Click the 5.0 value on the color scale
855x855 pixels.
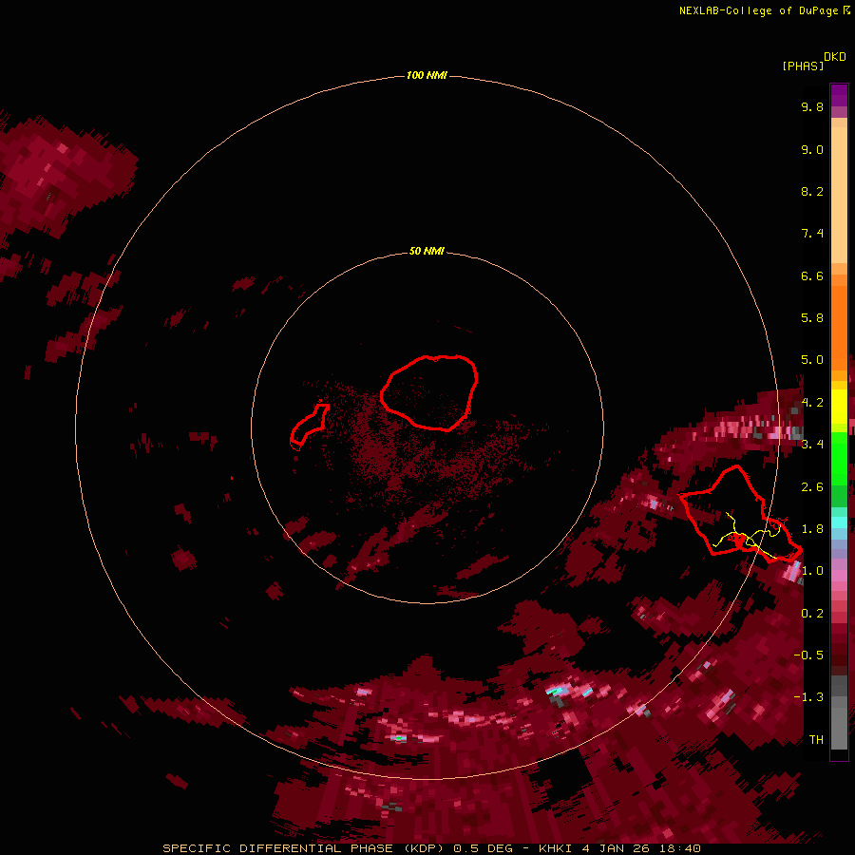(x=812, y=360)
